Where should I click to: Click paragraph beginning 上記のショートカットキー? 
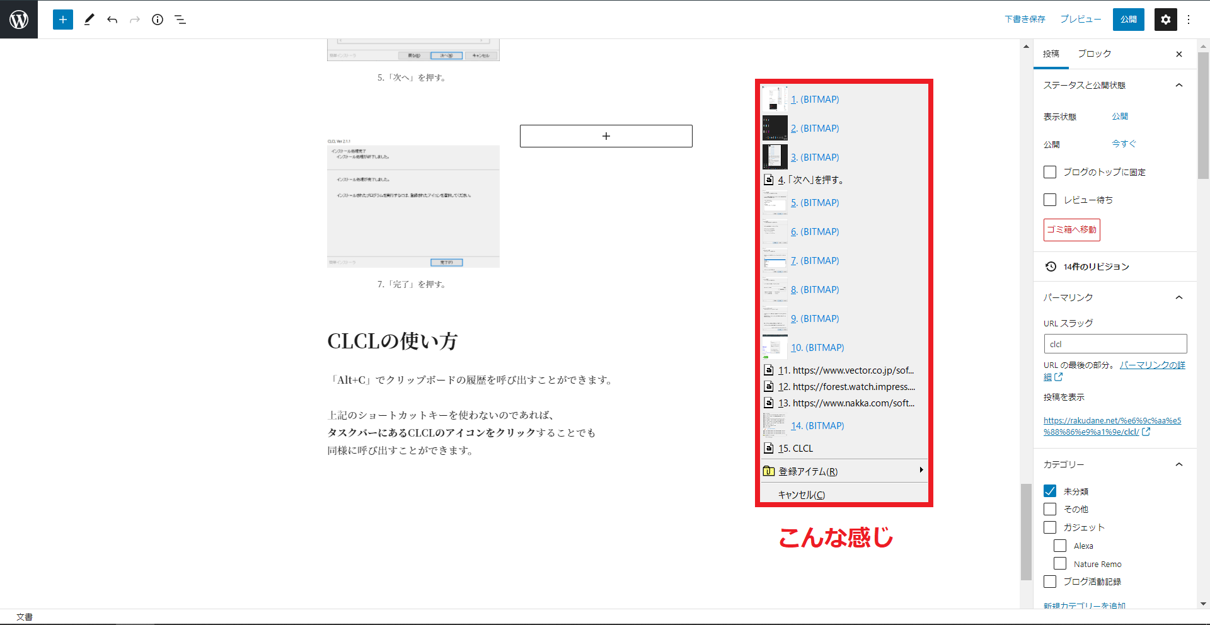pyautogui.click(x=461, y=433)
